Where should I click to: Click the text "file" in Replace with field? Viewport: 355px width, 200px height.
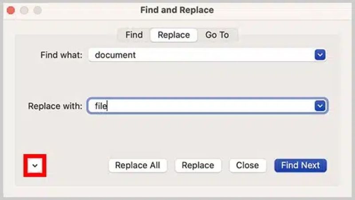(x=101, y=106)
